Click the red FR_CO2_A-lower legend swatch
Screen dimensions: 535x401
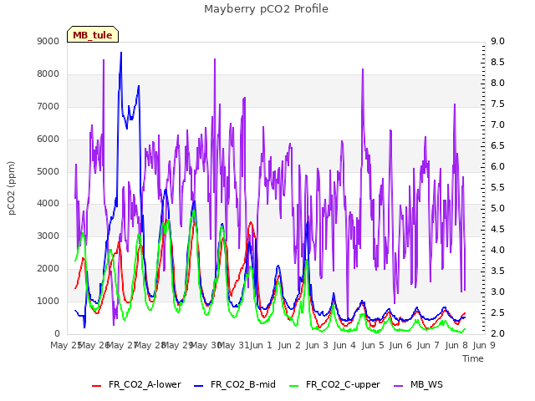tap(97, 385)
